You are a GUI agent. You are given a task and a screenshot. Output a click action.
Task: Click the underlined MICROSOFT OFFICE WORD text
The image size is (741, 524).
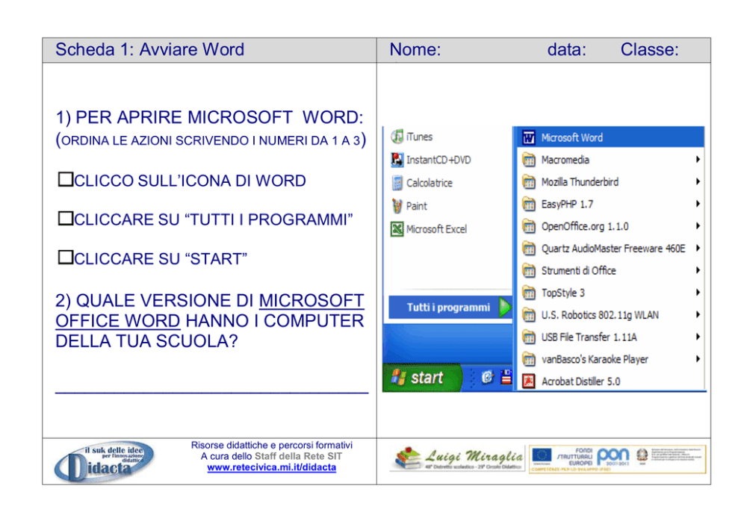click(210, 311)
